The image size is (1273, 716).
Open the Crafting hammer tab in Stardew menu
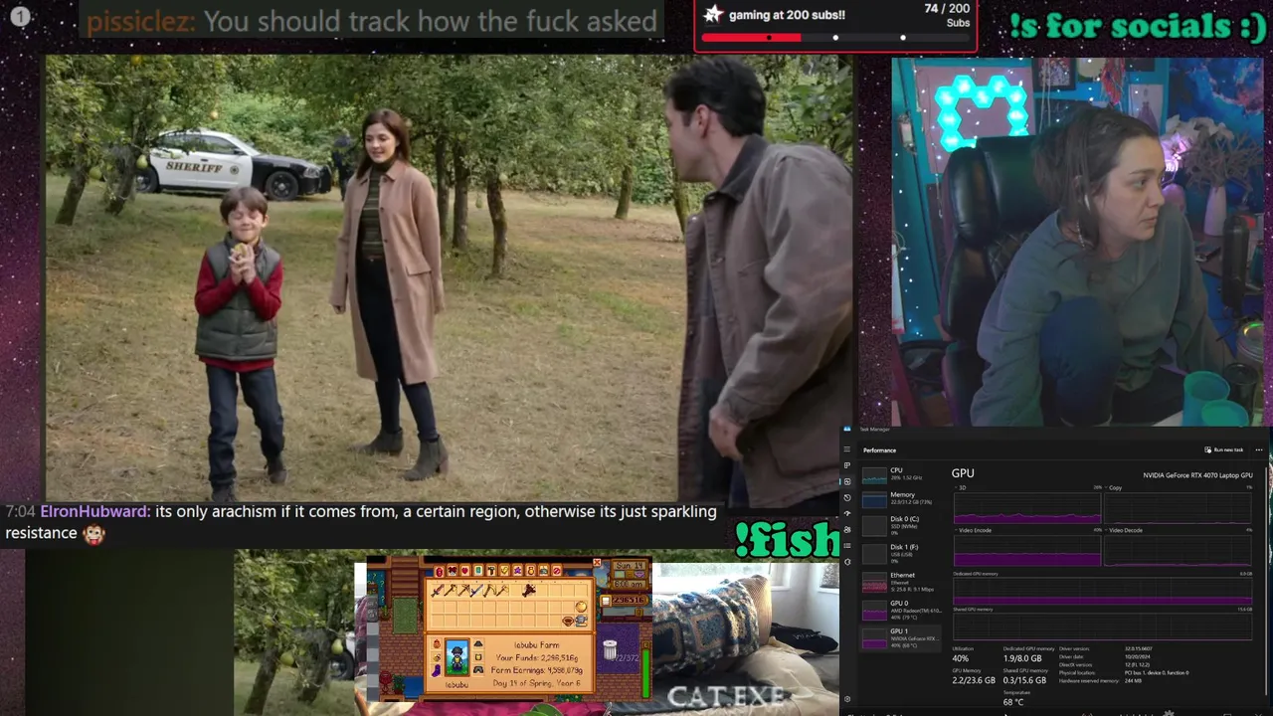[491, 571]
